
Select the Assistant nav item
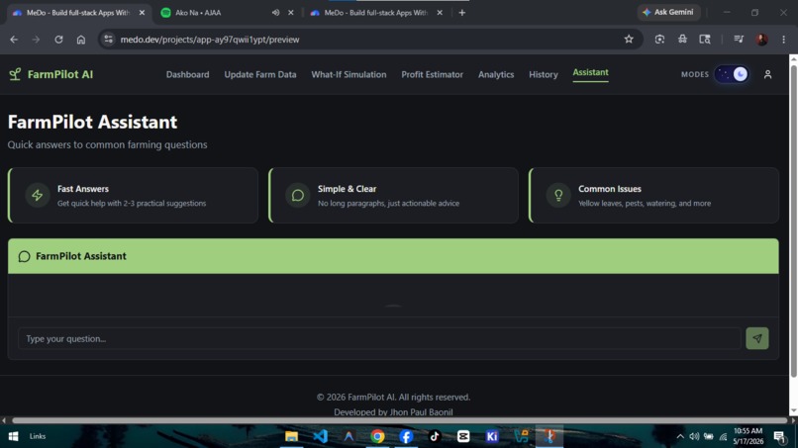coord(590,73)
